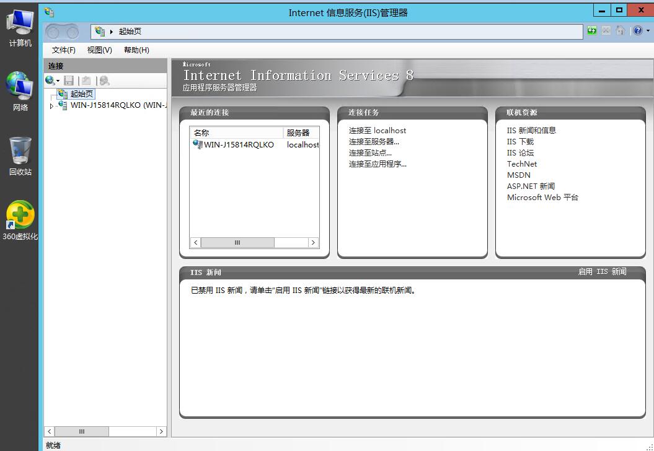Click the 连接至 localhost link

coord(377,131)
